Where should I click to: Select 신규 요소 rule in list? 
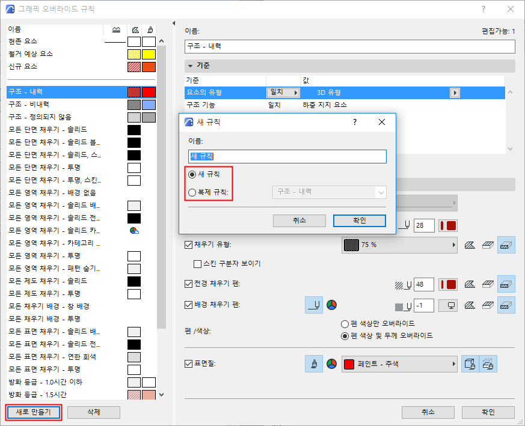point(81,67)
